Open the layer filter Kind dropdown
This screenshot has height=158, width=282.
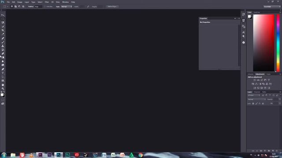254,96
